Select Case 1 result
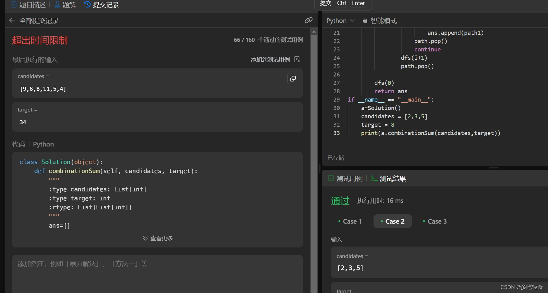The height and width of the screenshot is (293, 548). pos(350,221)
